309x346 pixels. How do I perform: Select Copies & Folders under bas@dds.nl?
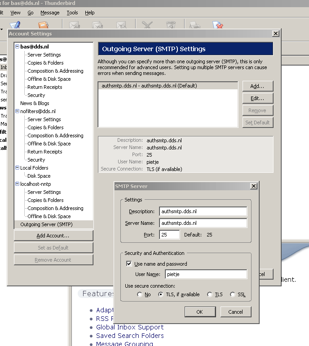click(45, 63)
